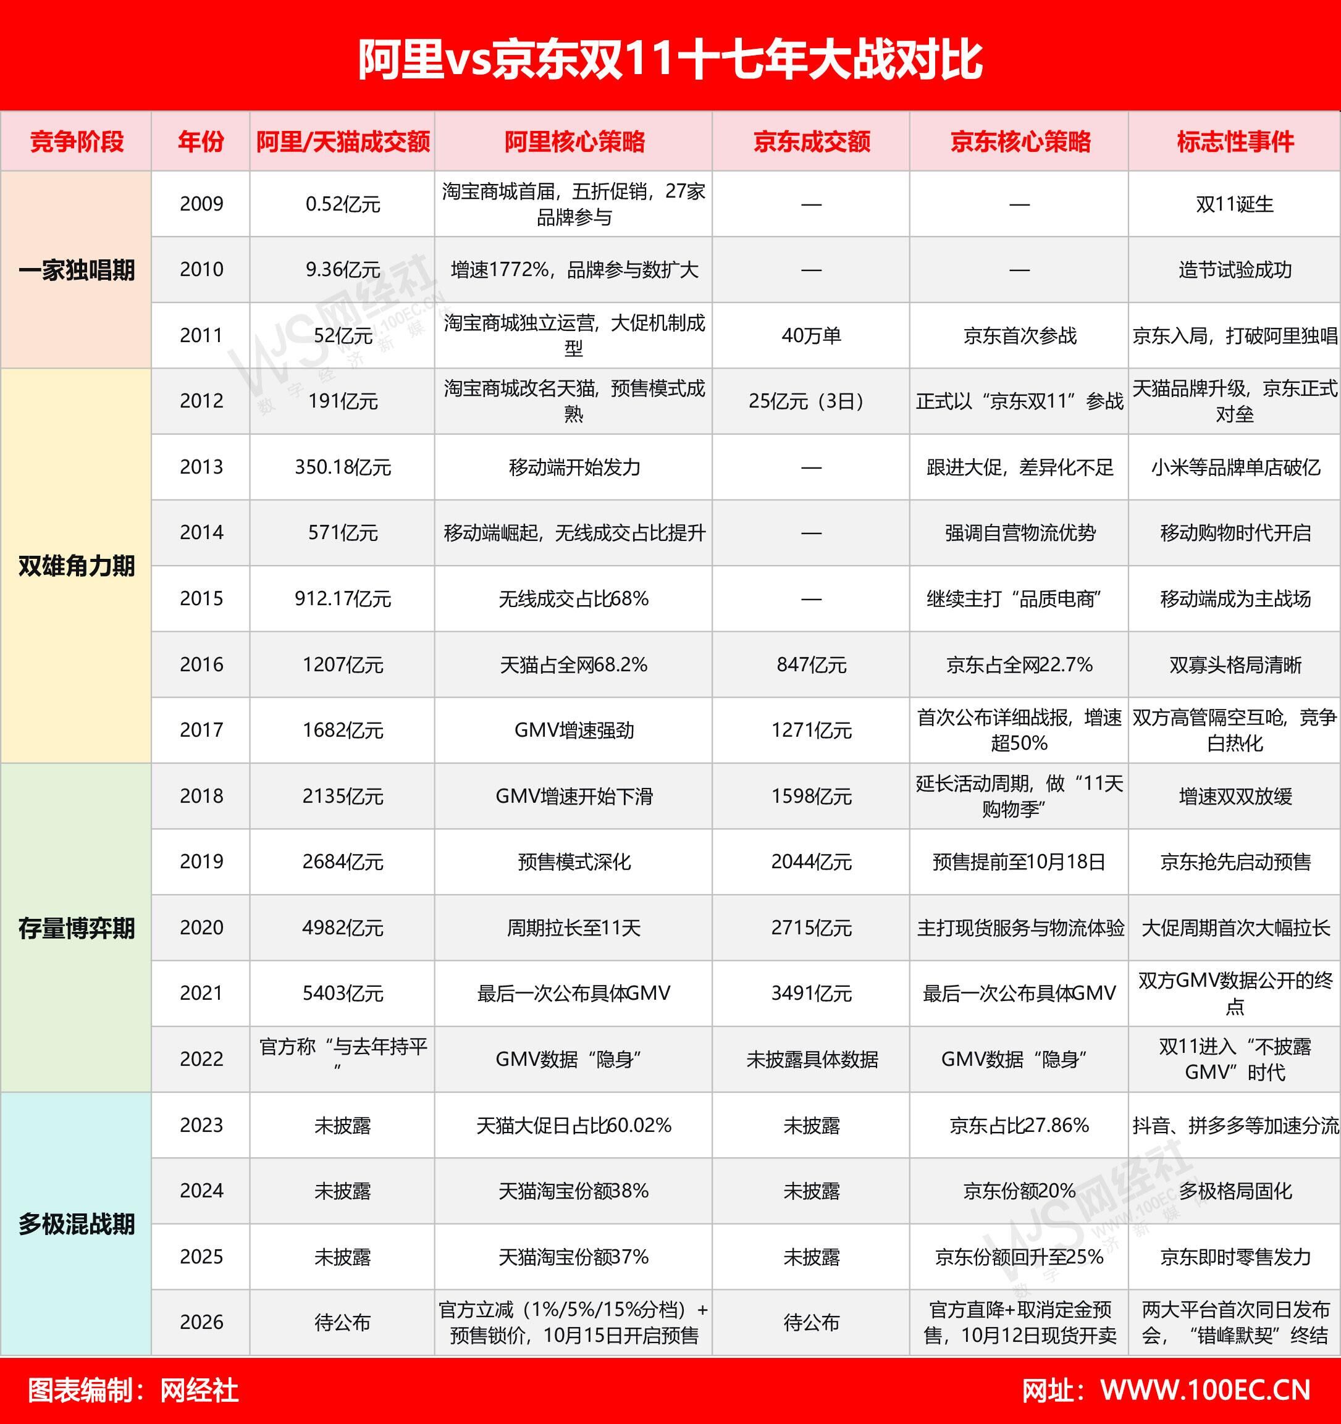This screenshot has width=1341, height=1424.
Task: Click the 京东份额回升至25% cell
Action: (x=1019, y=1257)
